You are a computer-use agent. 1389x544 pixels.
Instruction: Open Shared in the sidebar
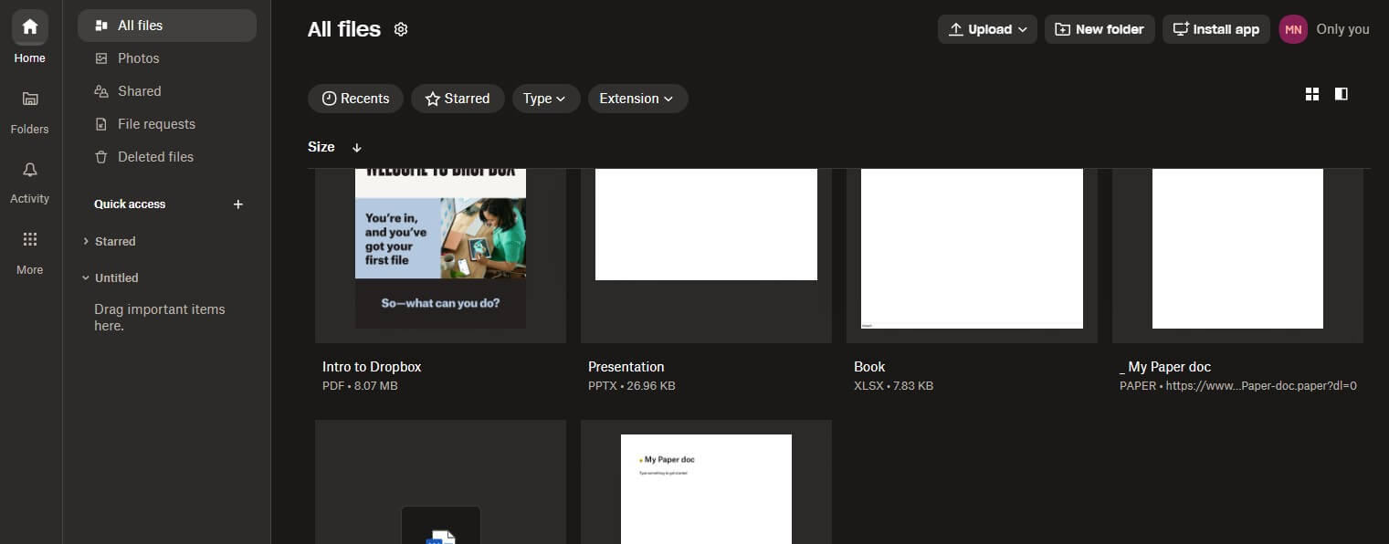point(167,91)
